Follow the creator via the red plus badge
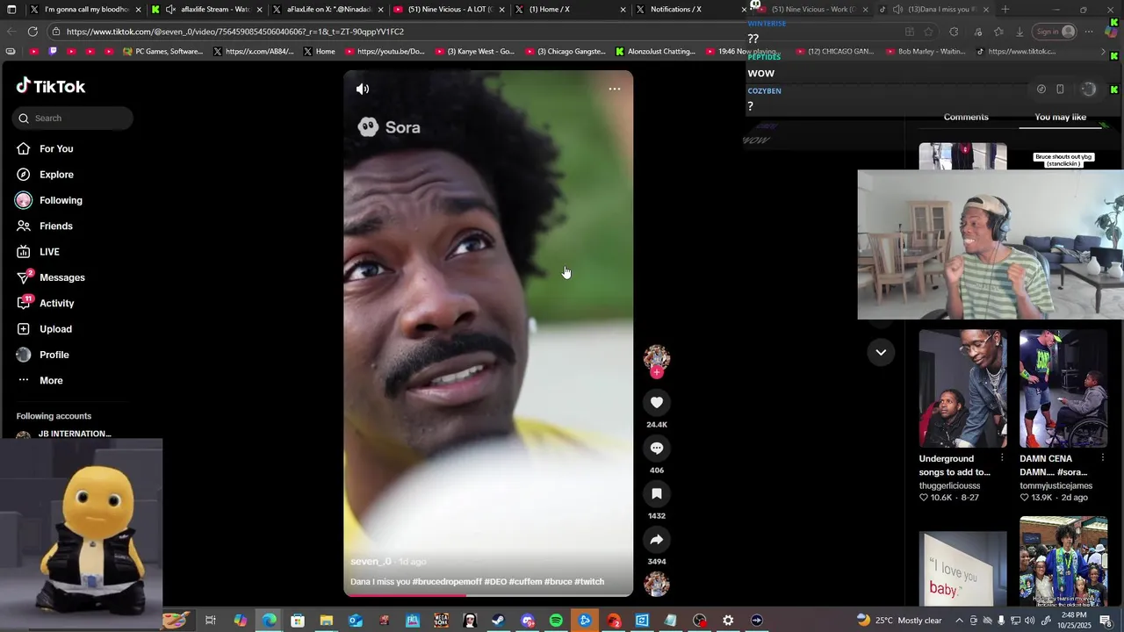This screenshot has width=1124, height=632. pyautogui.click(x=657, y=372)
